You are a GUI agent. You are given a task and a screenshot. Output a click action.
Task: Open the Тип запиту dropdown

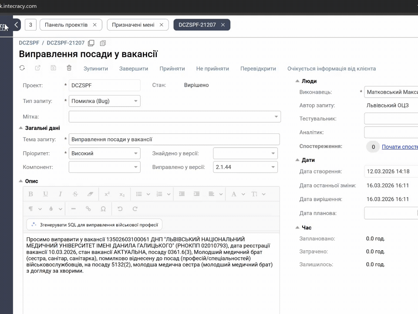pyautogui.click(x=136, y=101)
